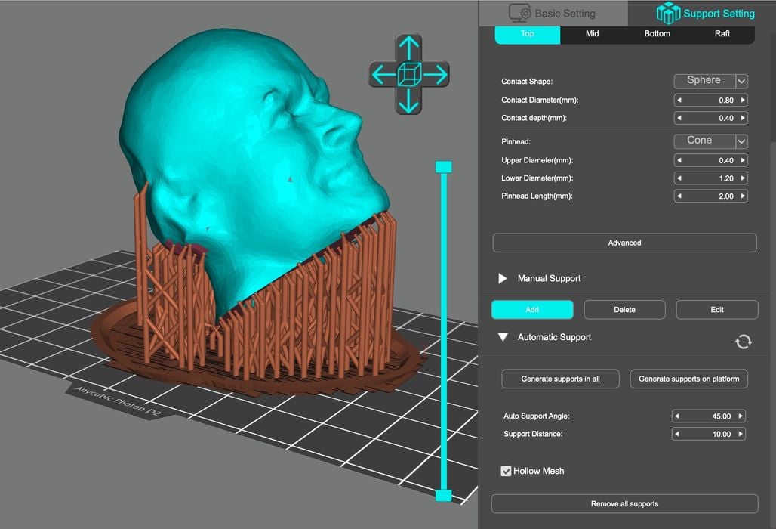This screenshot has width=776, height=529.
Task: Select the Raft support tab
Action: (722, 34)
